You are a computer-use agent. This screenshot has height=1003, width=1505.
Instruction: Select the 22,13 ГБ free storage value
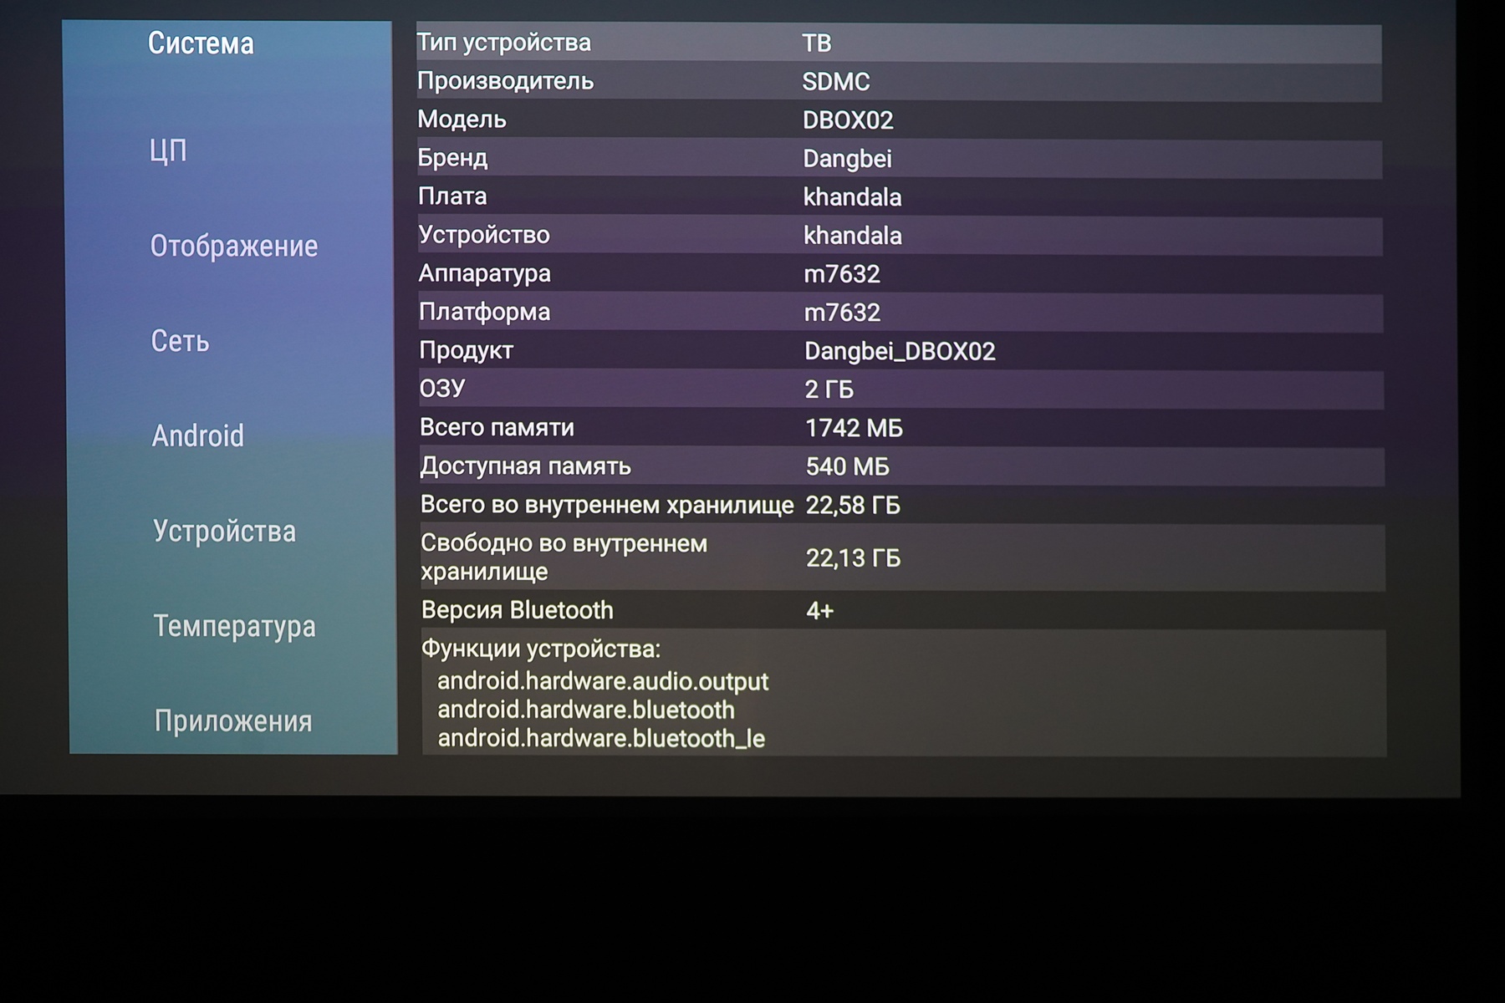click(854, 558)
